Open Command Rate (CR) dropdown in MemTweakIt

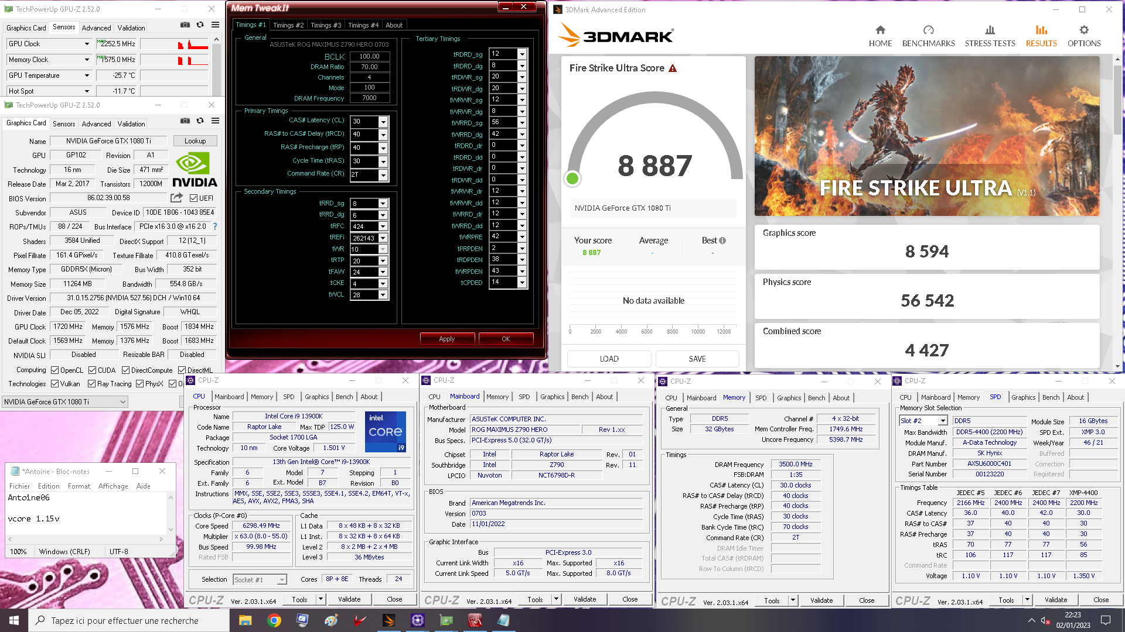coord(383,175)
